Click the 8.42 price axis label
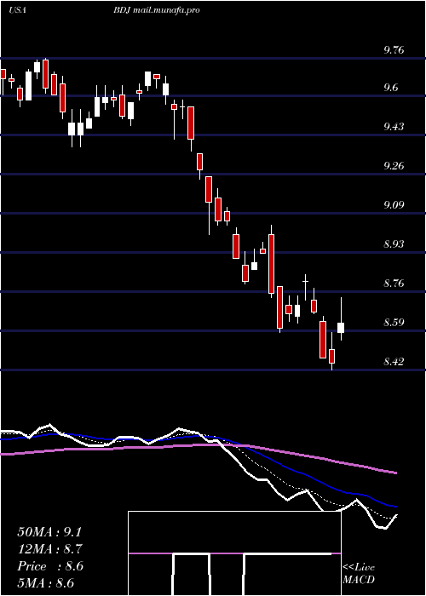This screenshot has height=596, width=426. [394, 361]
